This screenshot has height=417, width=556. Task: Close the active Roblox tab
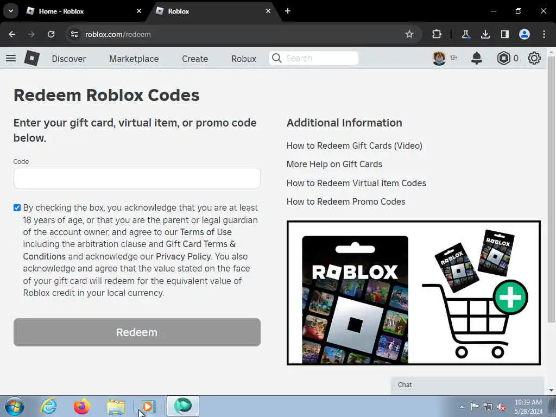[268, 11]
